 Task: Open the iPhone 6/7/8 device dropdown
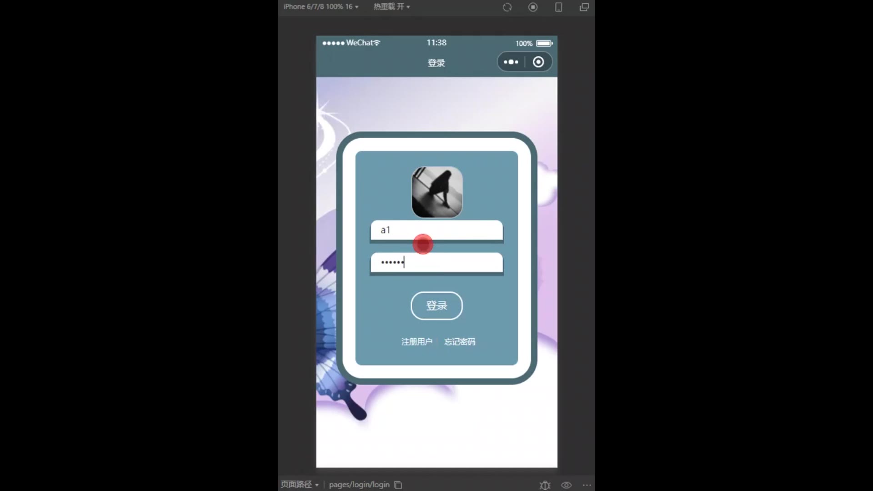tap(321, 7)
